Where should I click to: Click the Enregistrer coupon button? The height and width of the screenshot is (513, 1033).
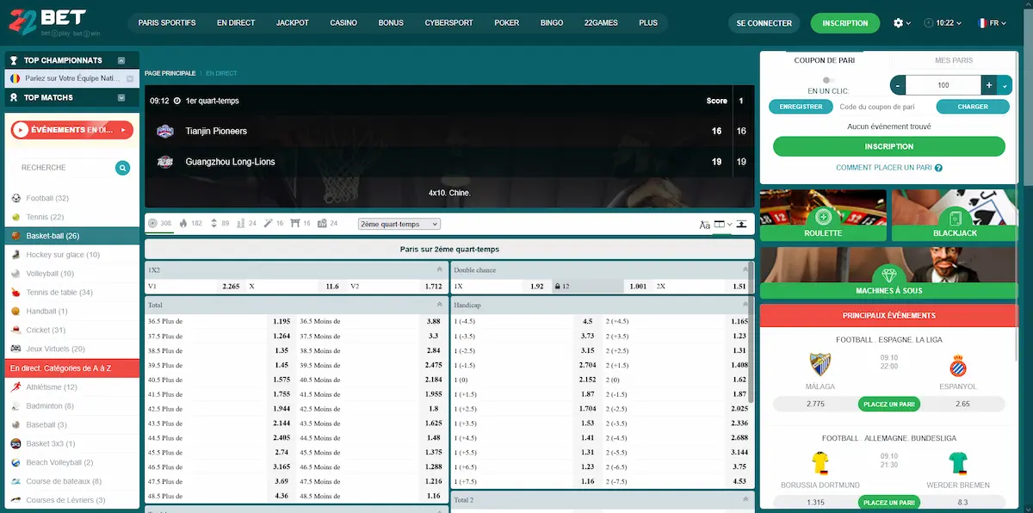click(801, 107)
